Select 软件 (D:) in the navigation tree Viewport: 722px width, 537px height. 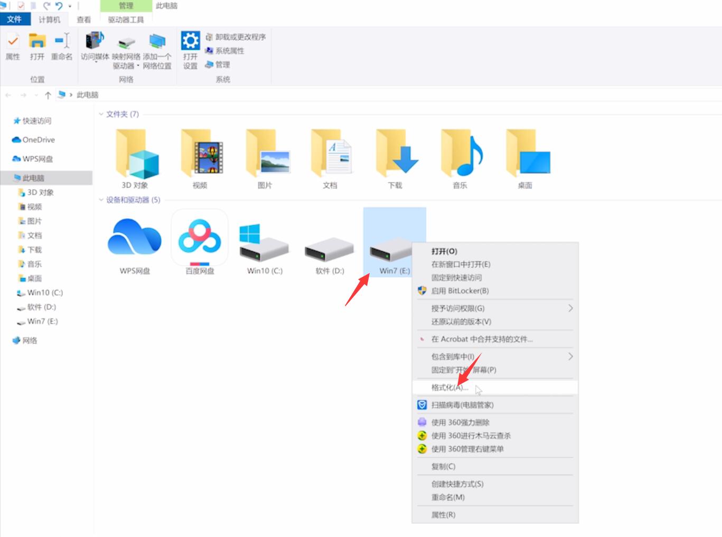[36, 307]
